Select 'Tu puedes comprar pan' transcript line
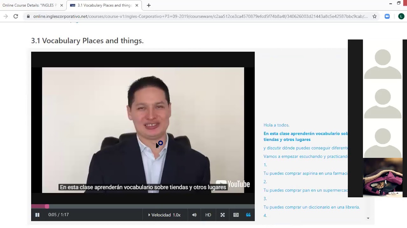The height and width of the screenshot is (228, 407). [306, 190]
